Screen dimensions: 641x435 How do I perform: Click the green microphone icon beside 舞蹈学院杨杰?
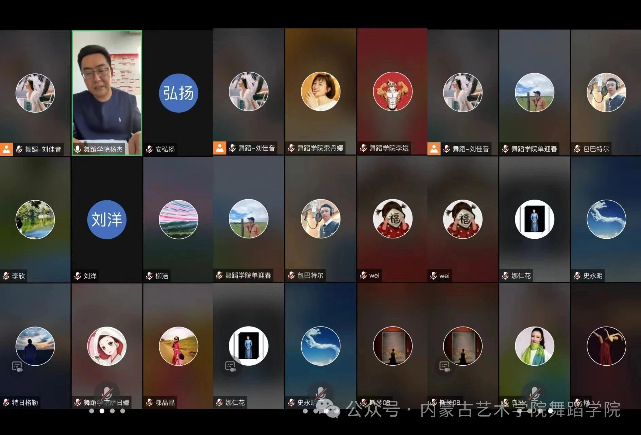coord(78,149)
